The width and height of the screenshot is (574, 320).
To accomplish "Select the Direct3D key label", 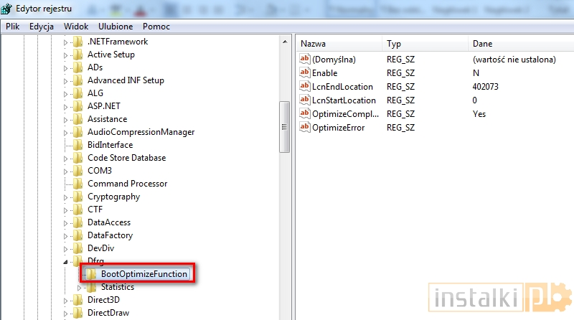I will coord(103,300).
